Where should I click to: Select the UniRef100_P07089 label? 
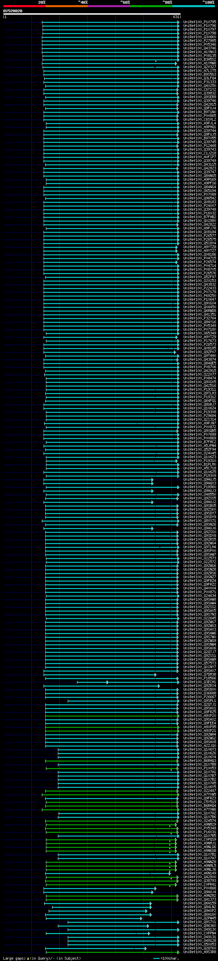point(199,194)
